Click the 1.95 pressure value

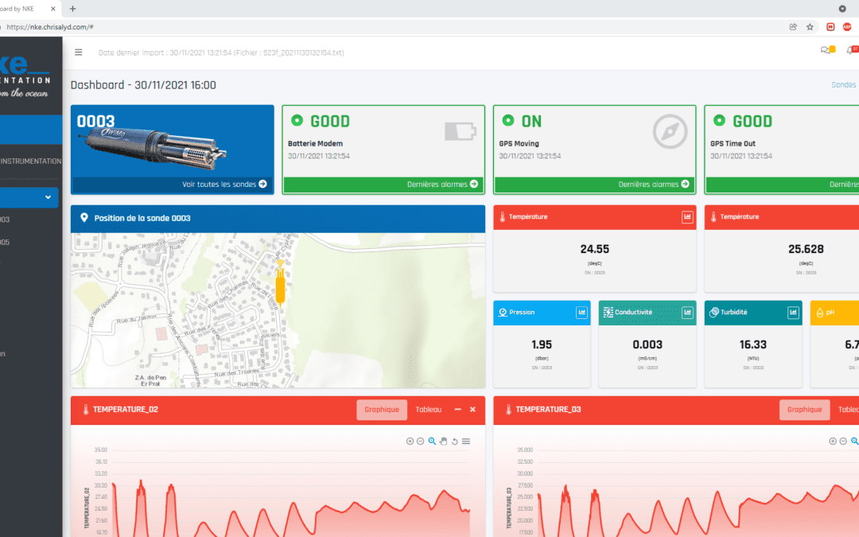pos(542,344)
